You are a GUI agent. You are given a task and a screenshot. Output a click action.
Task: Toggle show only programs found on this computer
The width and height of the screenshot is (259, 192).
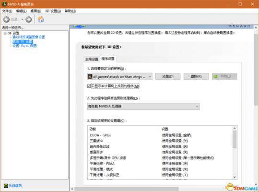[x=89, y=86]
